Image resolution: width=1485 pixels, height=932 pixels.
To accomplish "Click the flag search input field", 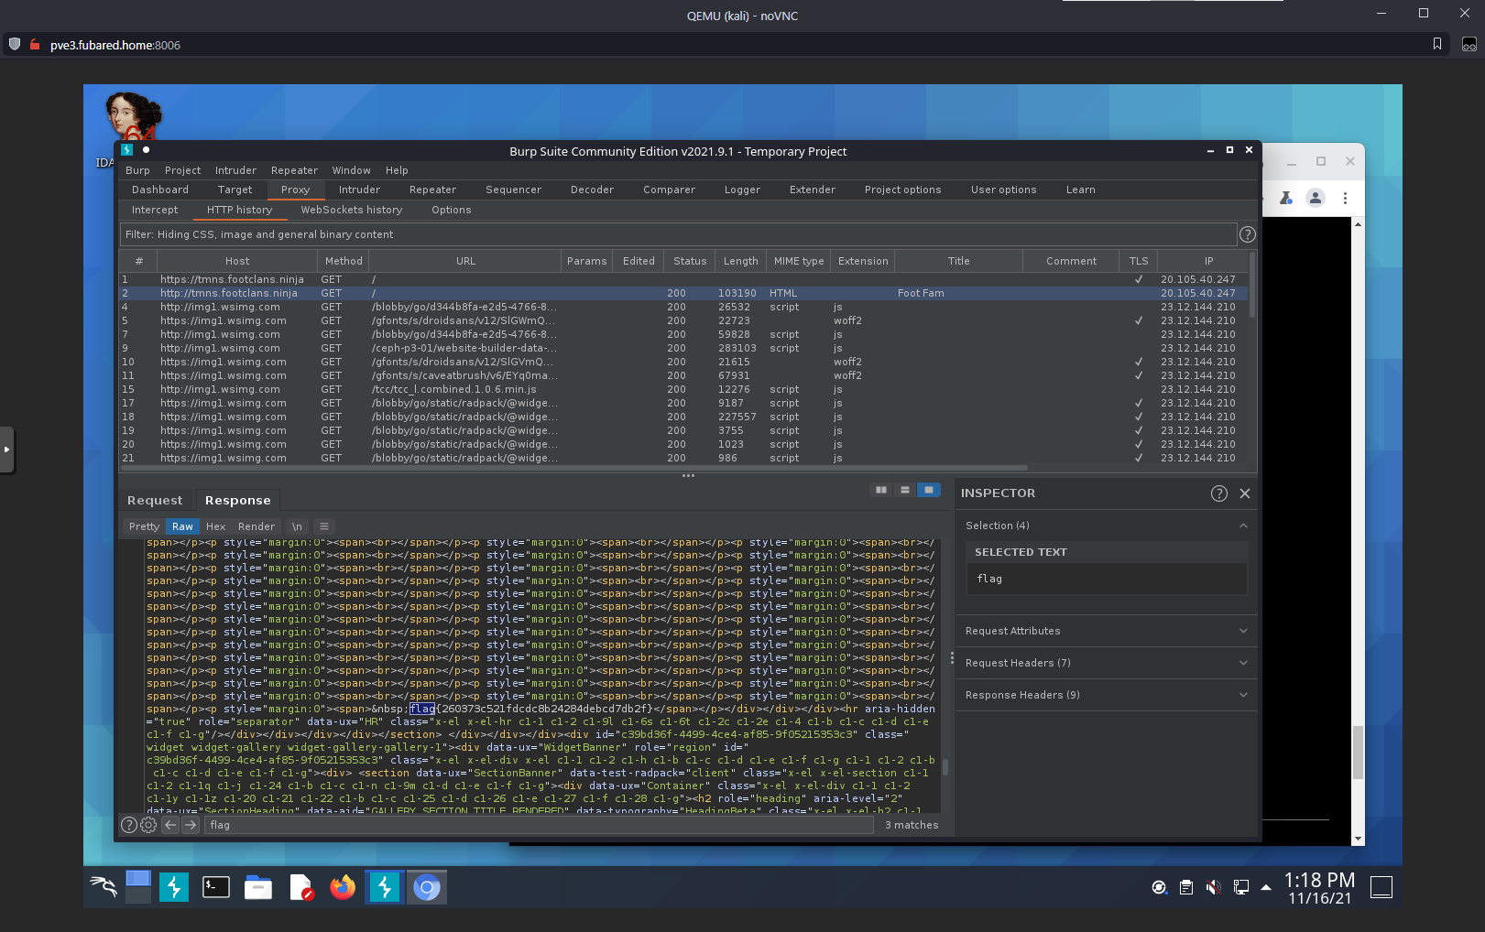I will pyautogui.click(x=539, y=825).
